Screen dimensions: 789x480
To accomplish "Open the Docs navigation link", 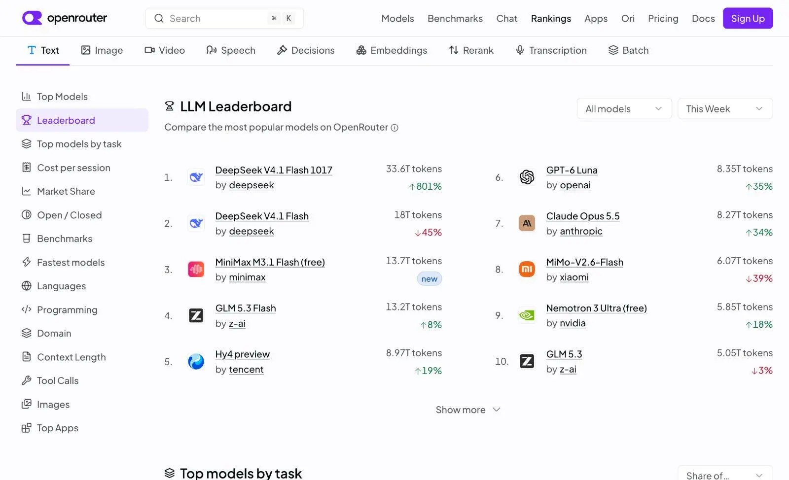I will tap(703, 18).
